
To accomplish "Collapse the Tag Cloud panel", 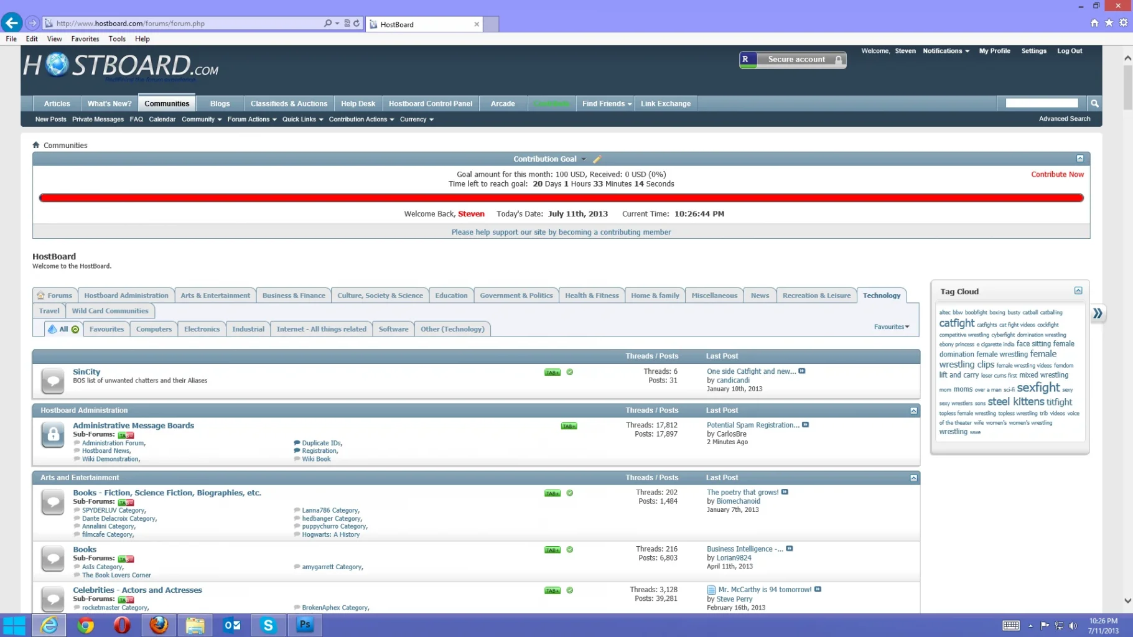I will pyautogui.click(x=1078, y=291).
